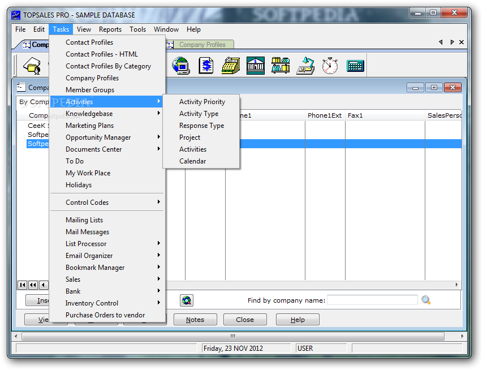Image resolution: width=483 pixels, height=370 pixels.
Task: Open the Tools menu
Action: [x=137, y=29]
